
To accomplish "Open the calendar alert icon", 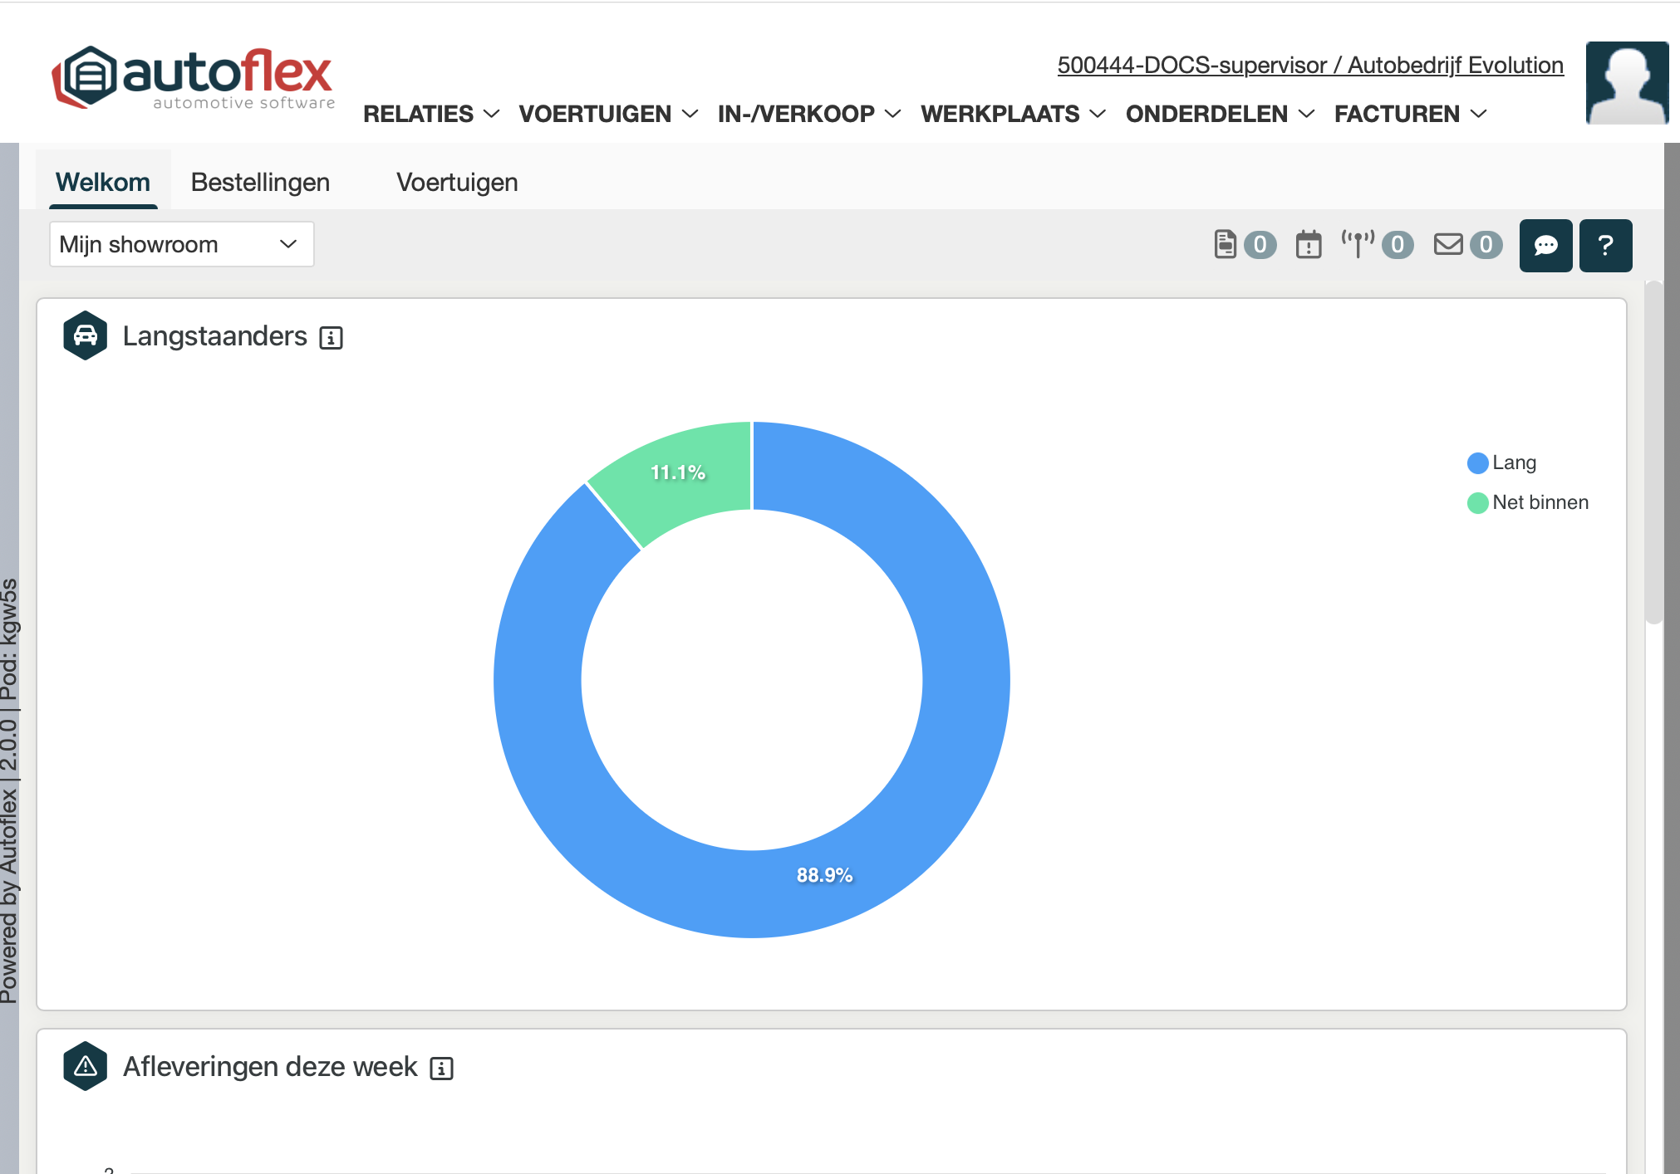I will coord(1309,245).
